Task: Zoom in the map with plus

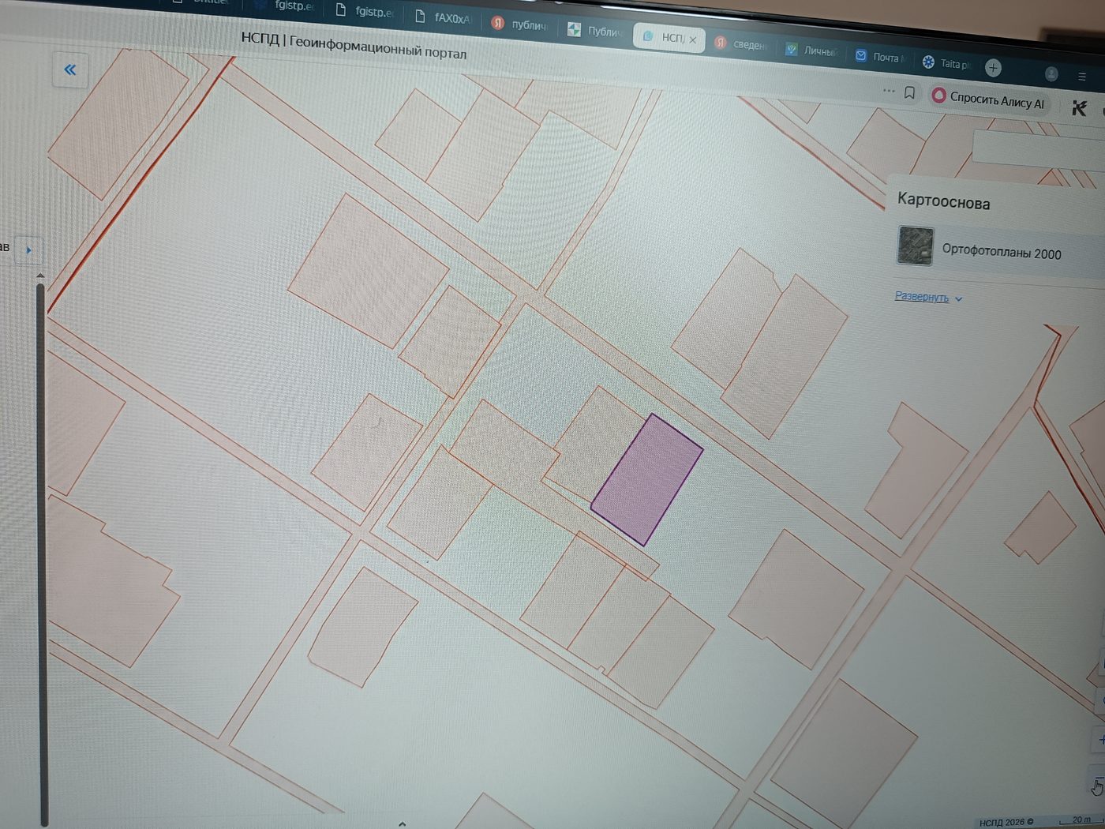Action: click(1099, 740)
